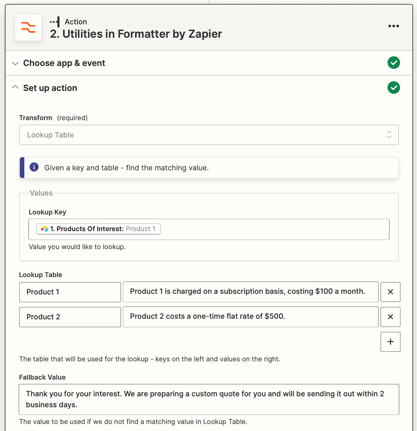417x431 pixels.
Task: Add a new lookup table row
Action: [390, 342]
